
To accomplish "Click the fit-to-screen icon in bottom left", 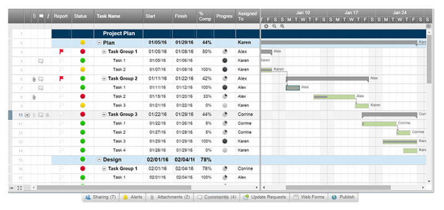I will [x=19, y=188].
